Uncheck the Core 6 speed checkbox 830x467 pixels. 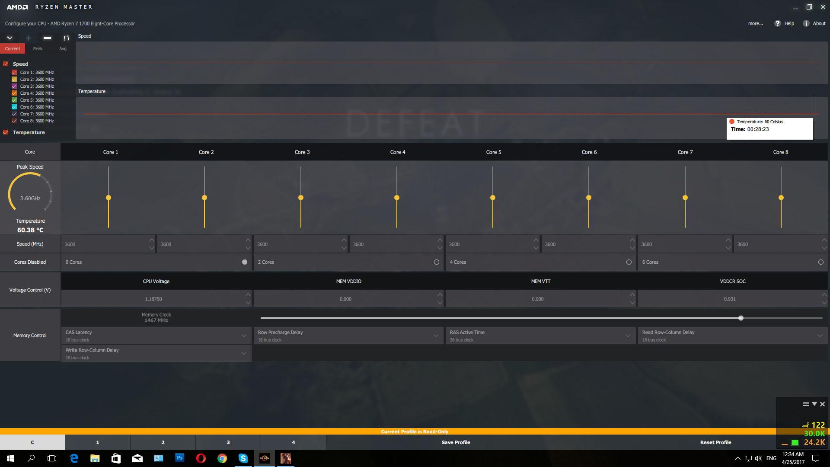[x=14, y=107]
